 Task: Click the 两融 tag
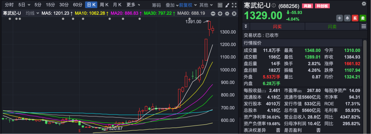click(307, 6)
